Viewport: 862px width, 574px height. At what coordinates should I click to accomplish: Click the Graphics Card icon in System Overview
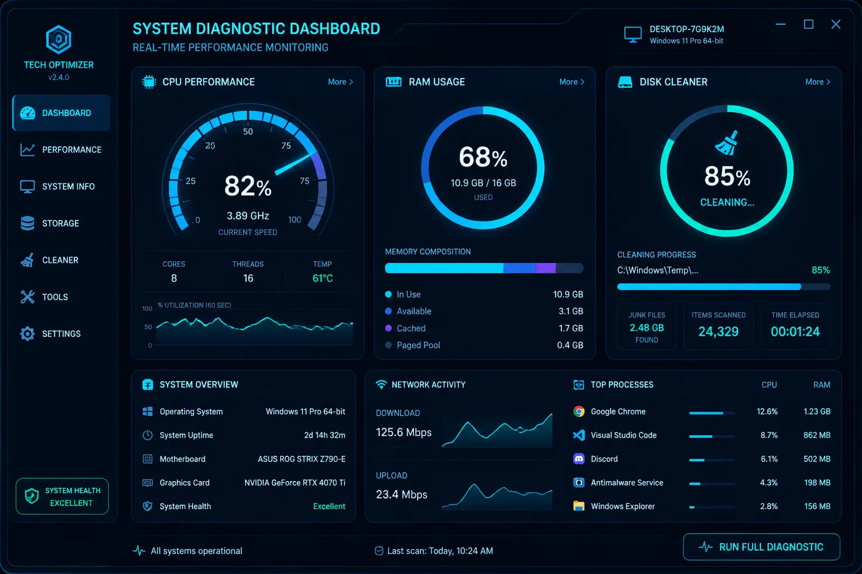tap(148, 483)
